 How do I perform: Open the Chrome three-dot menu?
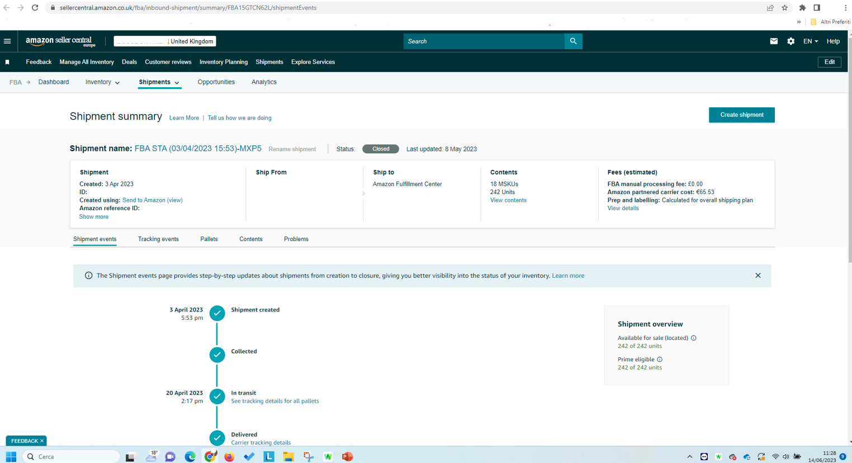pos(845,8)
